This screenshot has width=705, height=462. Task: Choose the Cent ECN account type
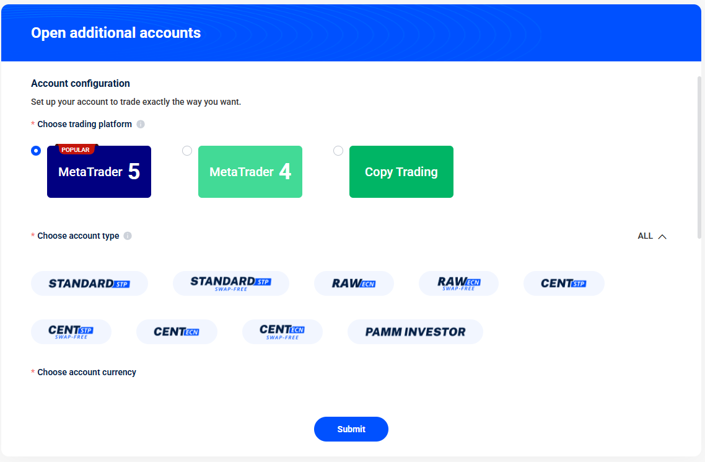(177, 332)
